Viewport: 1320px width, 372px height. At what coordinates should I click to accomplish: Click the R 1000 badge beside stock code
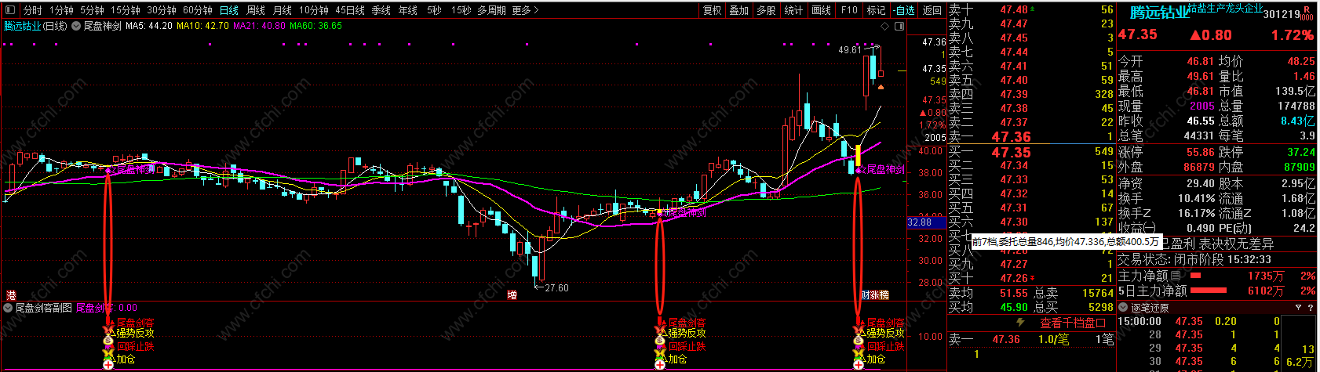1307,13
